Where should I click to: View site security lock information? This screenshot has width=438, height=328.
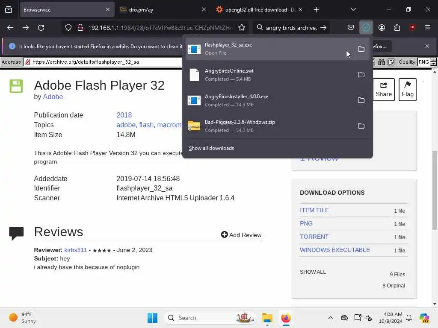(x=80, y=28)
